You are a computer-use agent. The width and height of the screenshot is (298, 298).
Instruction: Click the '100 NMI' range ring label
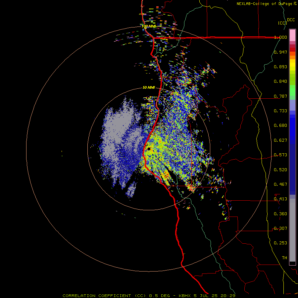coord(149,26)
